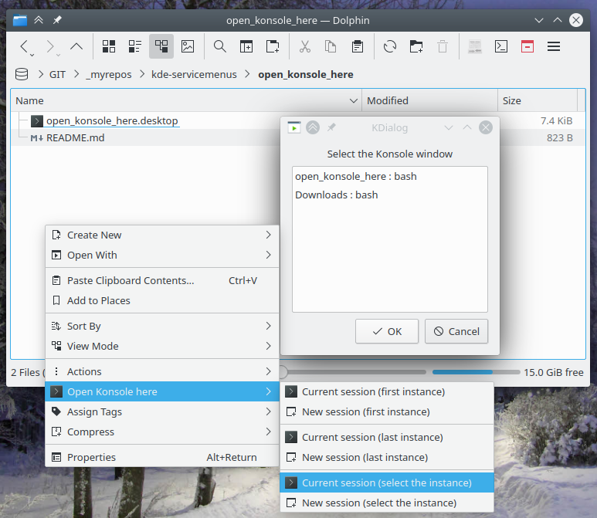The width and height of the screenshot is (597, 518).
Task: Open a new tab in Dolphin
Action: click(x=273, y=46)
